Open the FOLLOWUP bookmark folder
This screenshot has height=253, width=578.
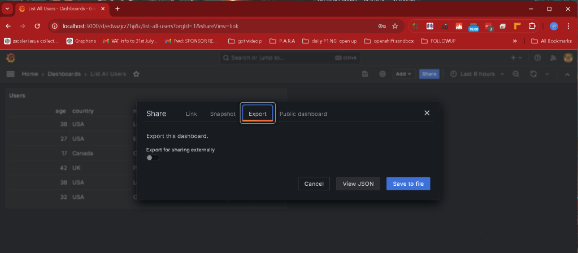[438, 41]
